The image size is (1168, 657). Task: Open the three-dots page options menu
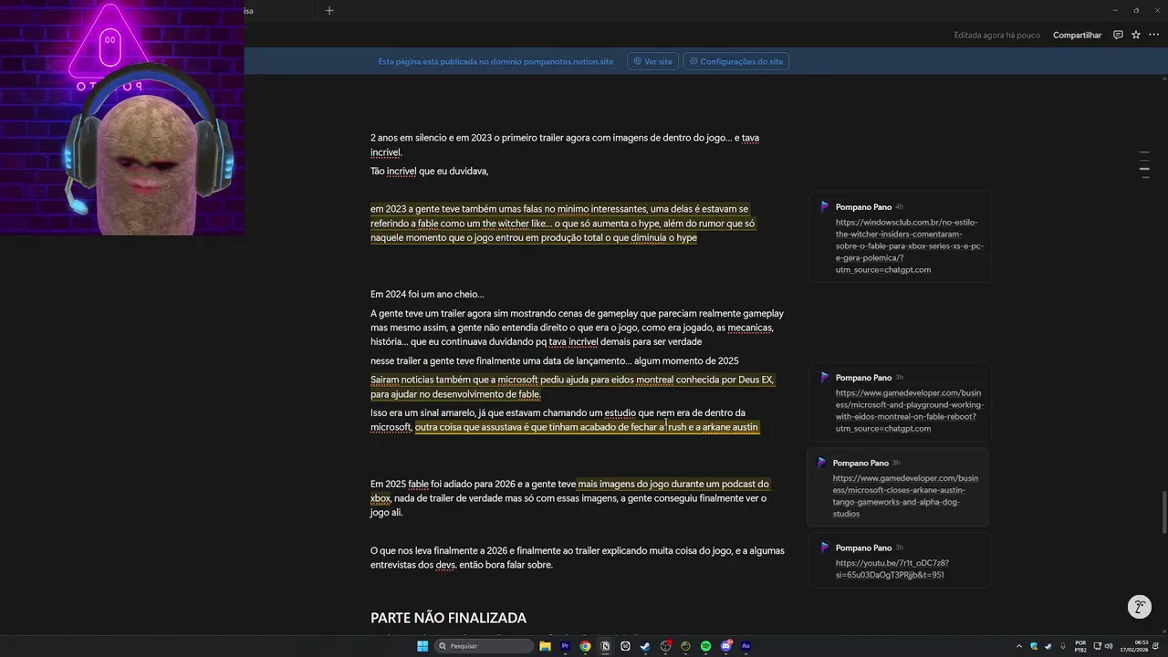tap(1153, 35)
